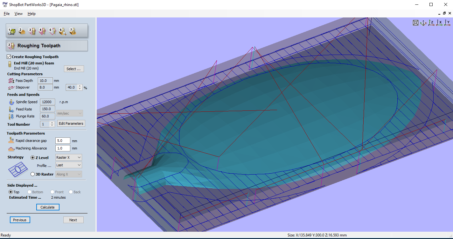Decrease stepover percentage spinner
453x239 pixels.
80,89
